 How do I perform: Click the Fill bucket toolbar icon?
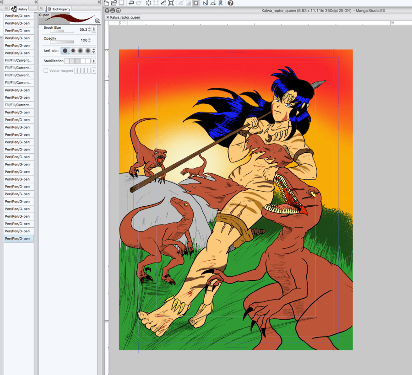(x=163, y=3)
